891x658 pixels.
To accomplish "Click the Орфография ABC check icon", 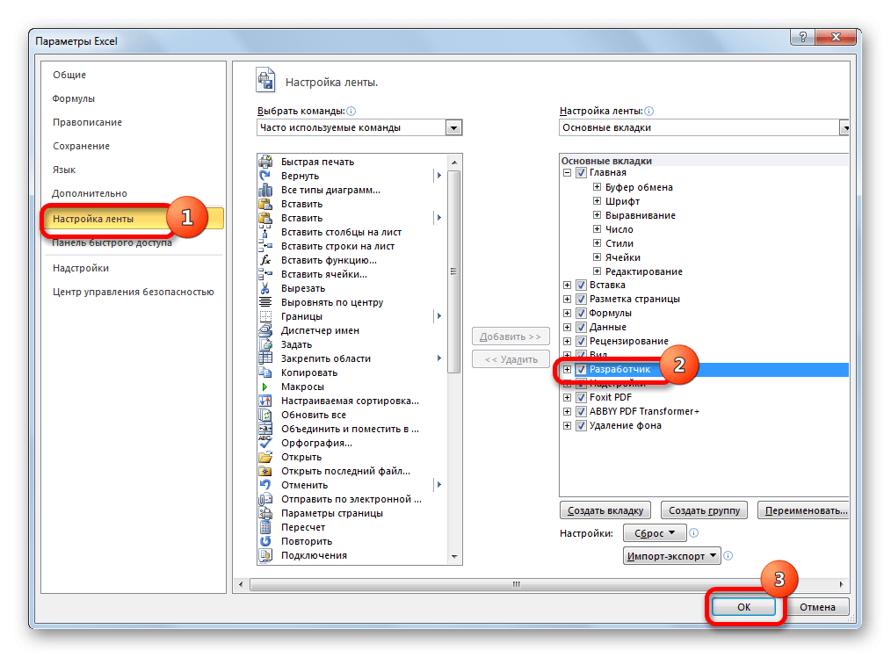I will 265,443.
